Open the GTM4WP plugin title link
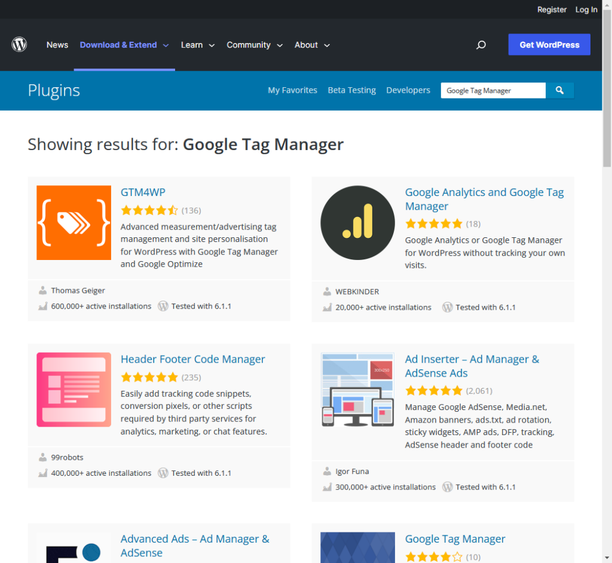This screenshot has height=563, width=612. click(x=143, y=192)
